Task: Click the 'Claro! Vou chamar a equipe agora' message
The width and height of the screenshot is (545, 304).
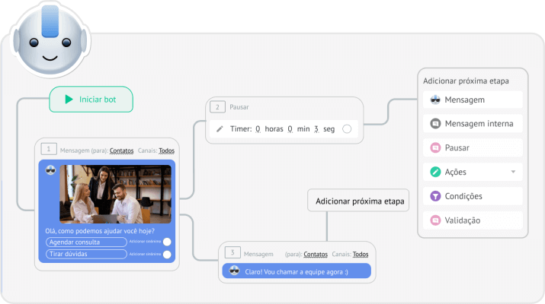Action: click(297, 272)
